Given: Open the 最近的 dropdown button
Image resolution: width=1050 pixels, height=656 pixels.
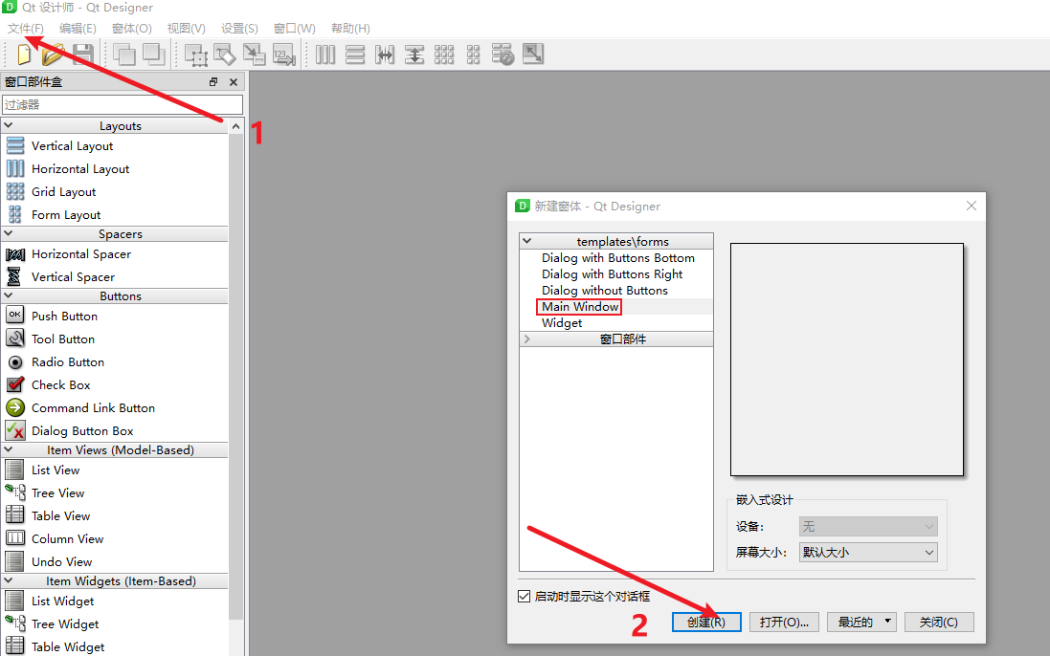Looking at the screenshot, I should pos(861,622).
